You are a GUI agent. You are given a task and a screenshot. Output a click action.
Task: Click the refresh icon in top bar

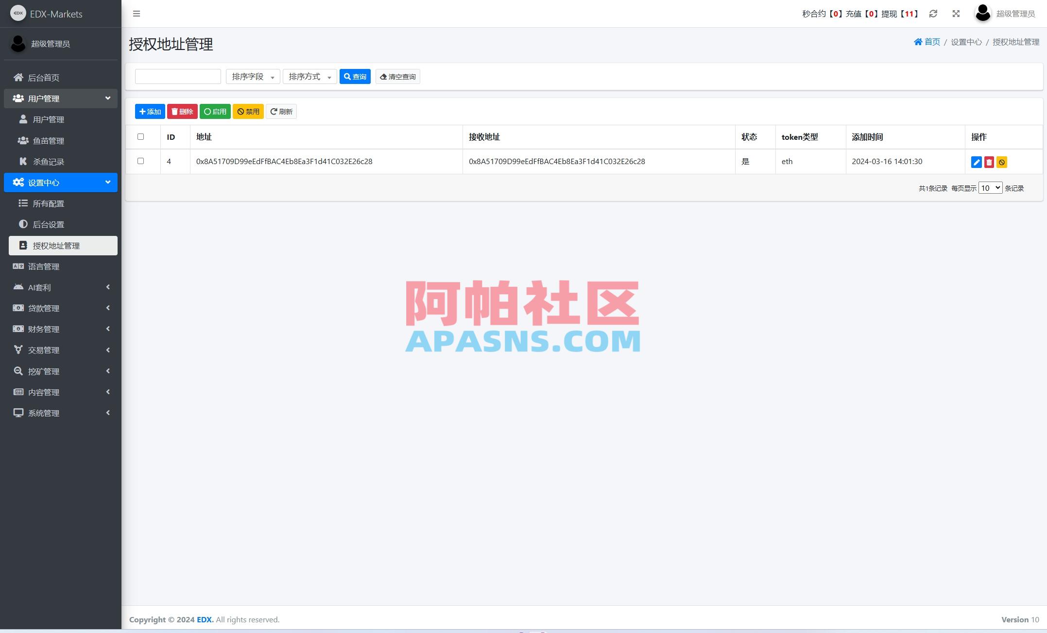[x=933, y=14]
